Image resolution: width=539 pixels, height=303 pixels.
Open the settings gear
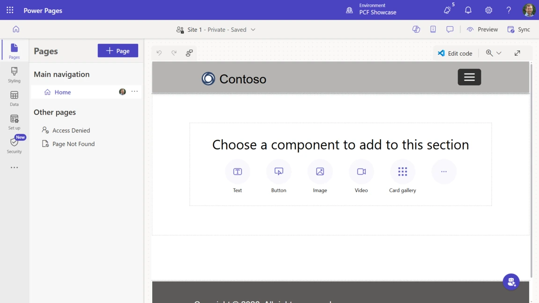coord(488,10)
